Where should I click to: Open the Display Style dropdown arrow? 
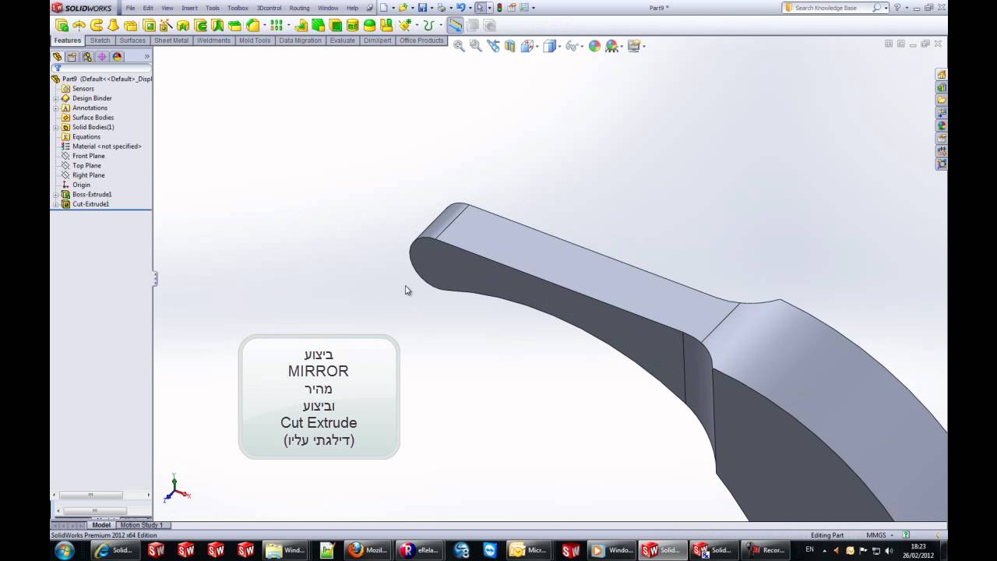558,46
